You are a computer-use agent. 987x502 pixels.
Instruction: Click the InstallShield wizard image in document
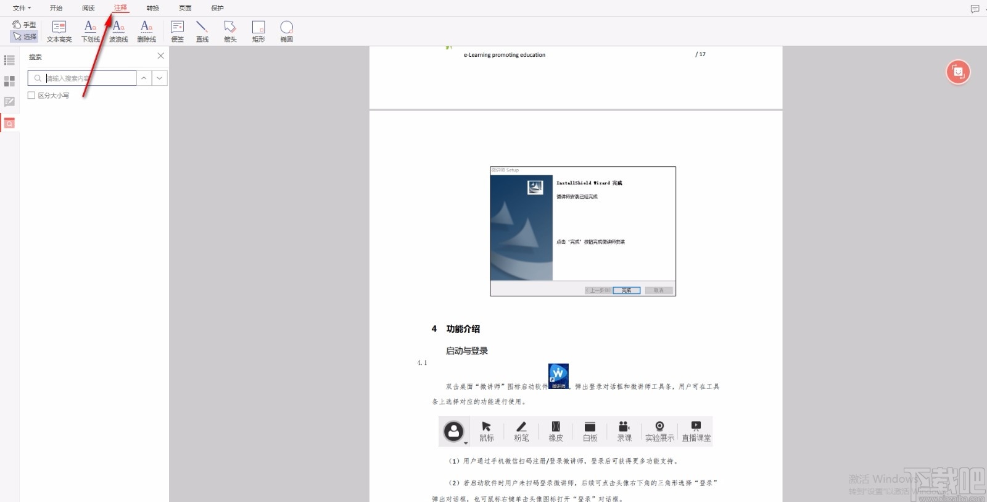[583, 231]
